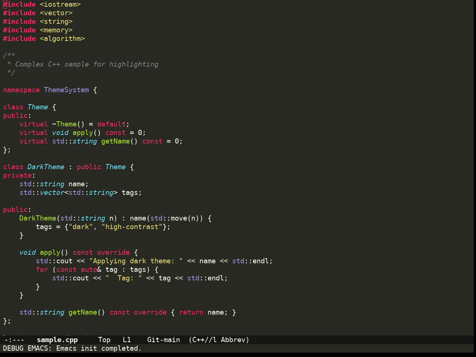This screenshot has height=357, width=476.
Task: Click the "Applying dark theme: " string
Action: pyautogui.click(x=136, y=261)
